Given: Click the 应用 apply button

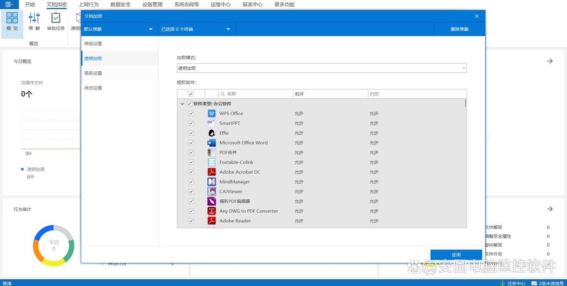Looking at the screenshot, I should 456,254.
